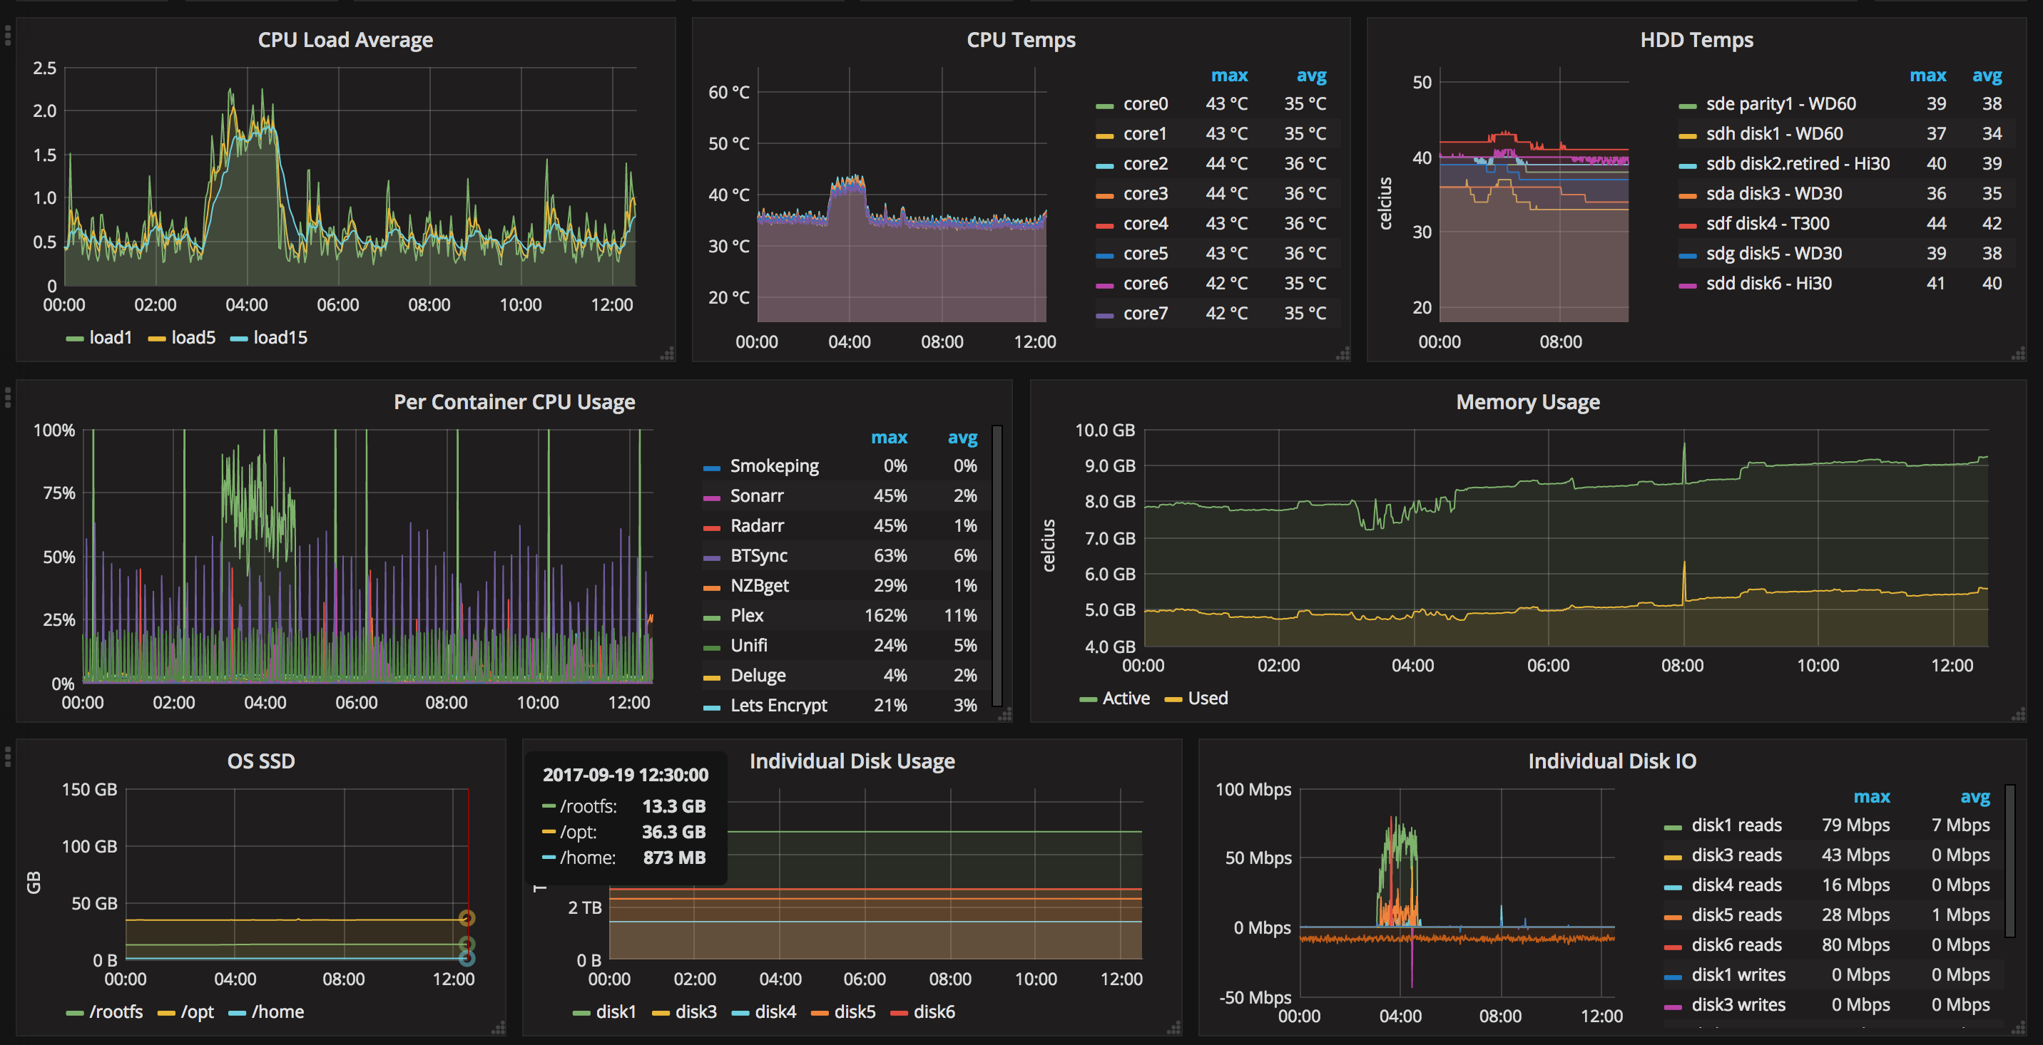Grab resize handle of Memory Usage panel
2043x1045 pixels.
pos(2019,715)
